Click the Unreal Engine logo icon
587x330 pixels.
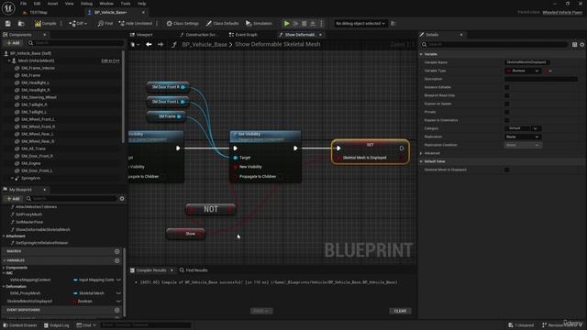[x=8, y=8]
